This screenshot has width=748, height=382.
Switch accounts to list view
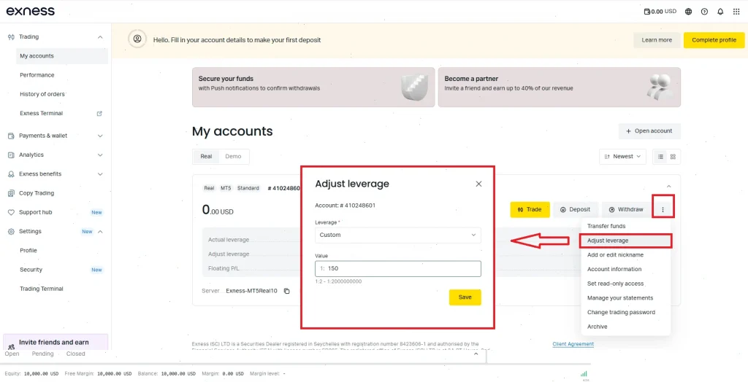click(660, 156)
